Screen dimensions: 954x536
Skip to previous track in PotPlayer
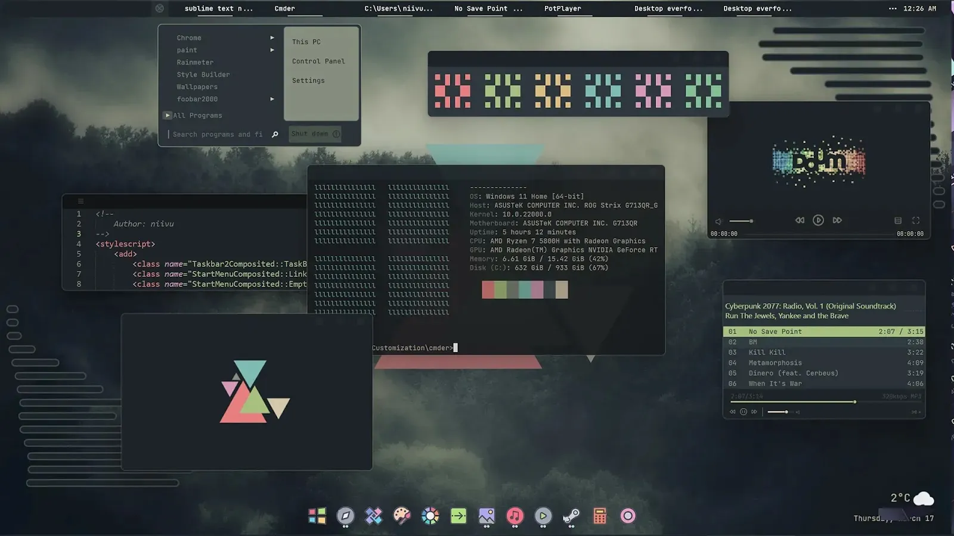tap(800, 220)
